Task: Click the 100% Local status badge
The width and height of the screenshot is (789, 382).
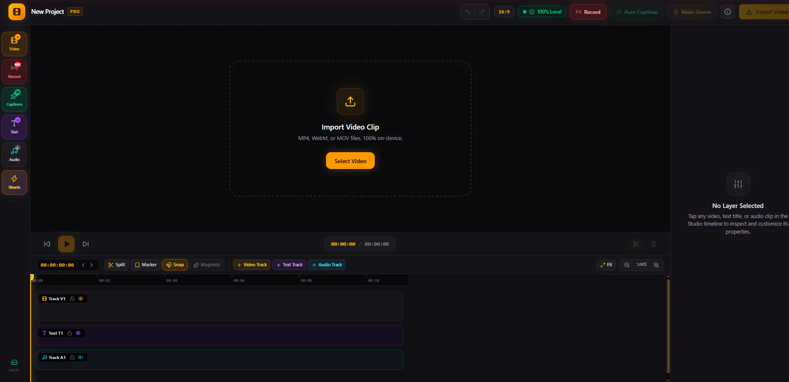Action: tap(542, 12)
